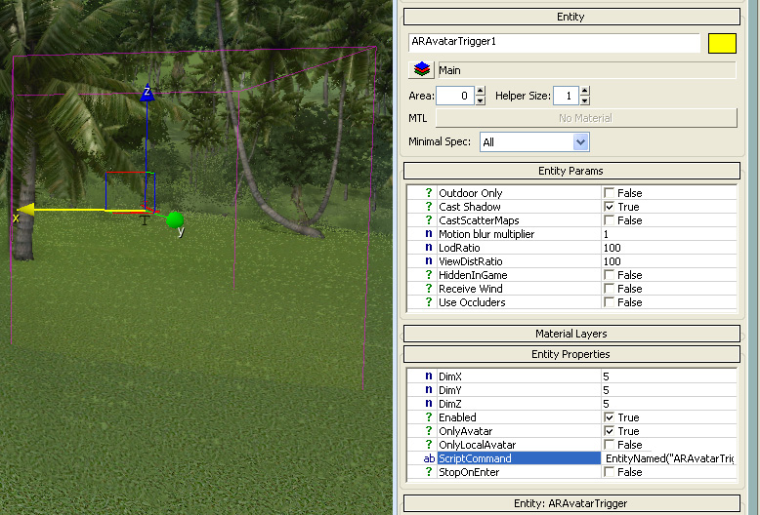Click the layer stack icon beside Main

(x=421, y=69)
